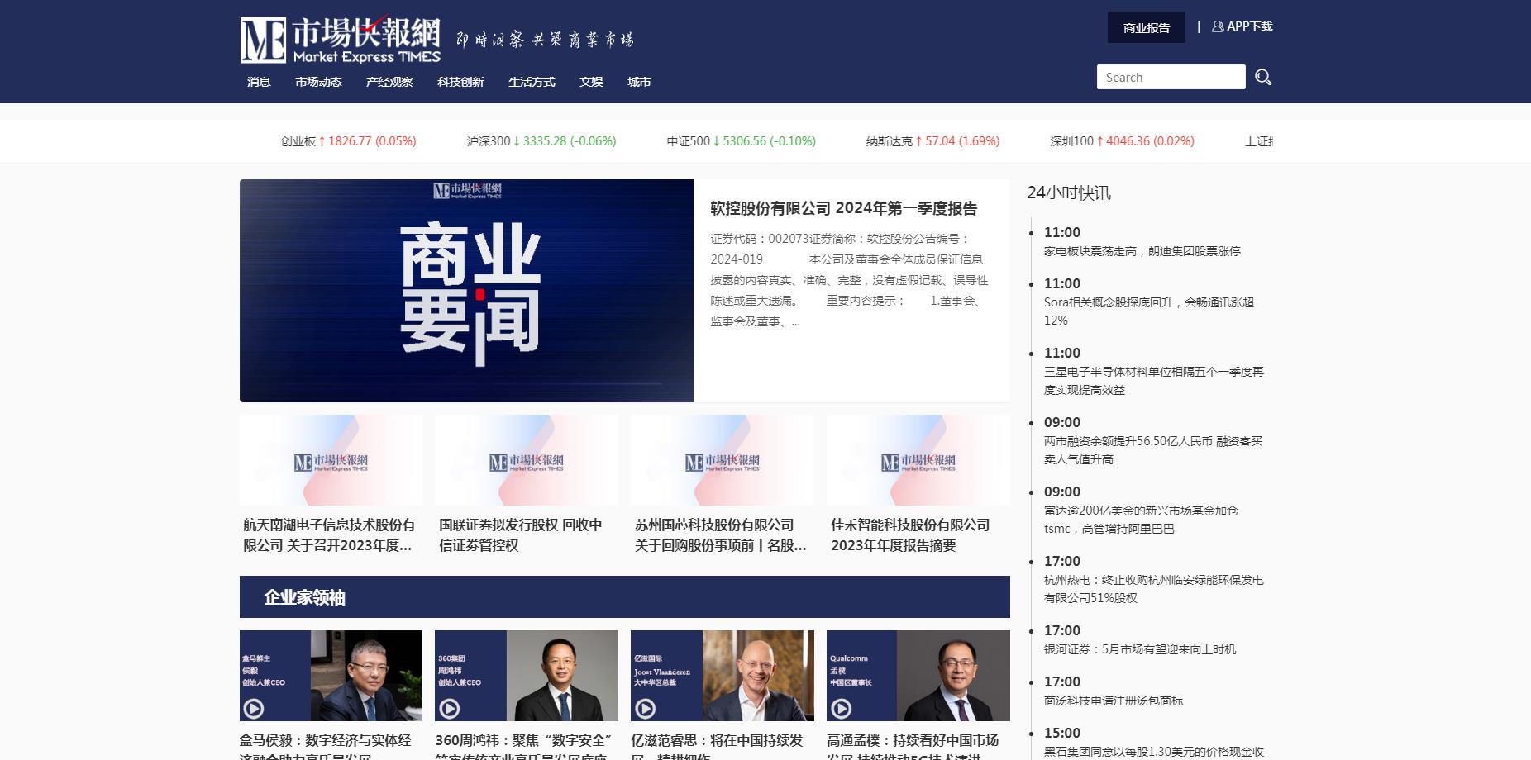Click thumbnail above 佳禾智能科技 article
The width and height of the screenshot is (1531, 760).
pos(918,460)
